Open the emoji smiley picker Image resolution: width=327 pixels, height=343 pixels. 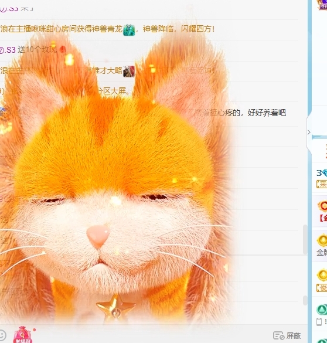(x=2, y=335)
